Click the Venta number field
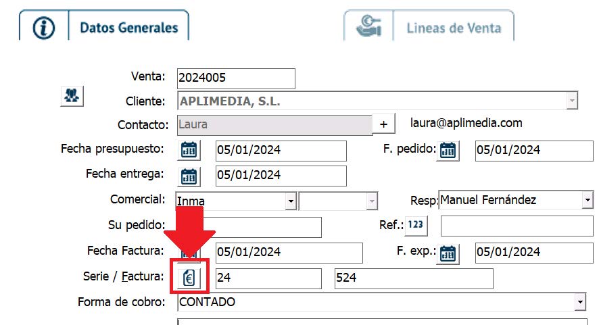The height and width of the screenshot is (325, 599). 235,78
